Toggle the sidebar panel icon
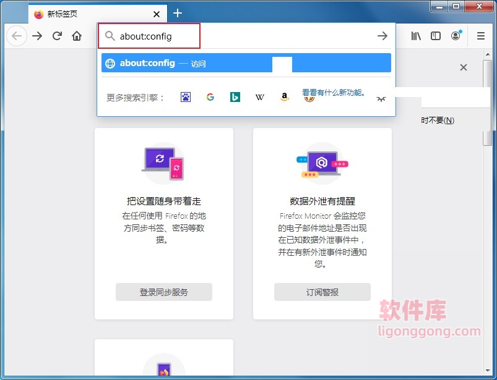The height and width of the screenshot is (380, 497). (x=435, y=36)
